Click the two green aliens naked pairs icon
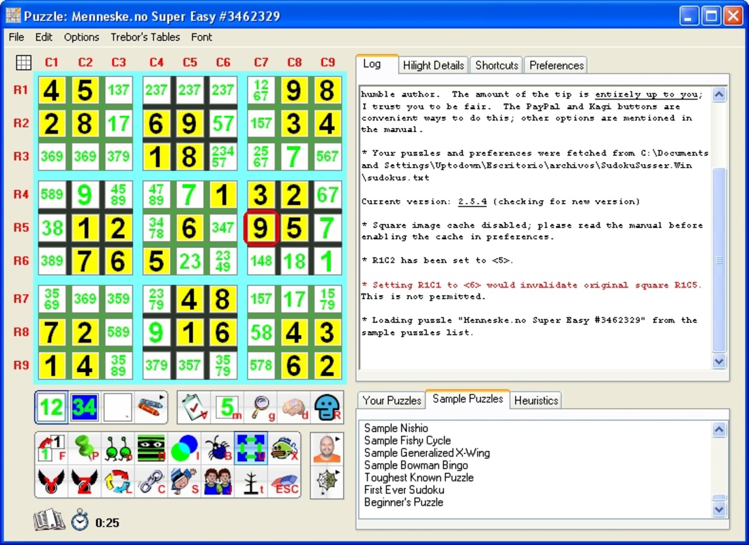The image size is (749, 545). (118, 448)
